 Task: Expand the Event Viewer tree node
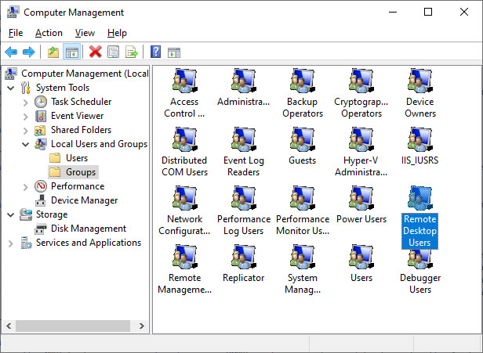tap(26, 116)
